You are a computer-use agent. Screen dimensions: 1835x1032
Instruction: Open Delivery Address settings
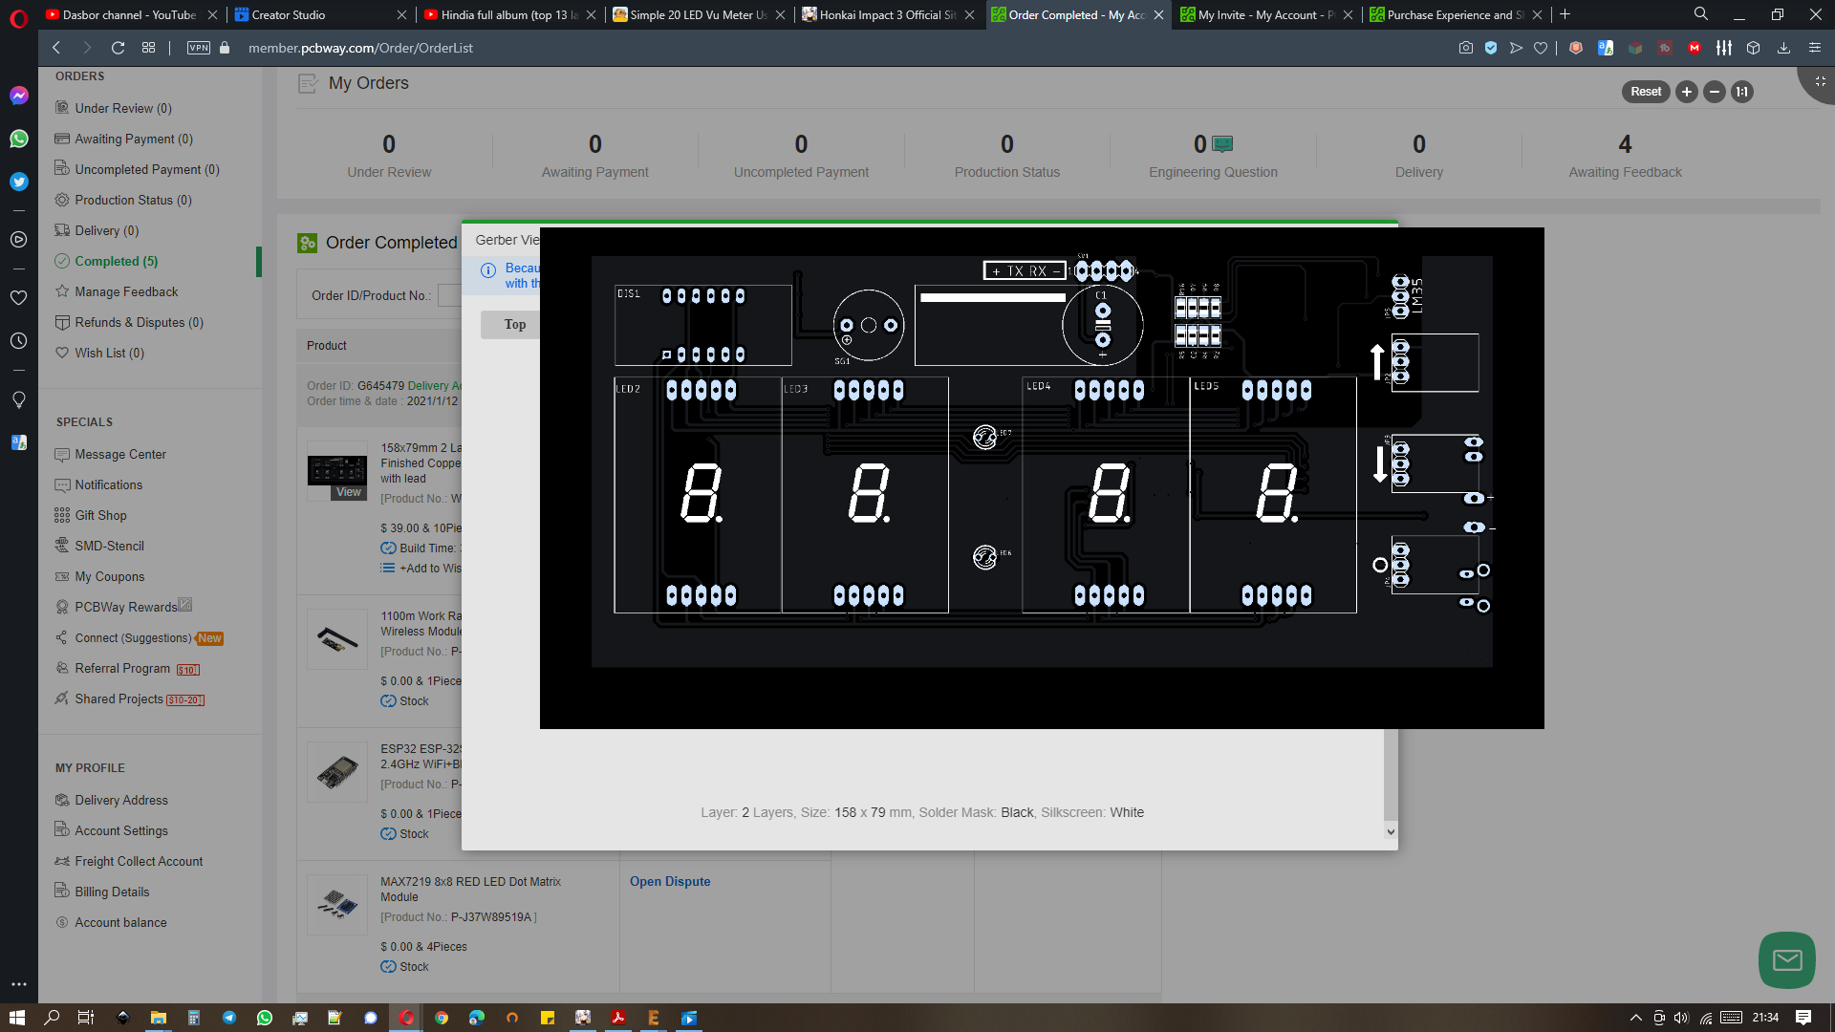click(x=121, y=800)
